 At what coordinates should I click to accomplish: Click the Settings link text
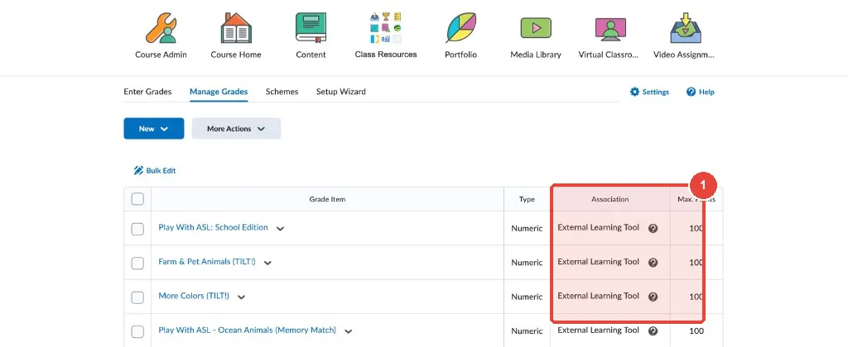(x=656, y=93)
